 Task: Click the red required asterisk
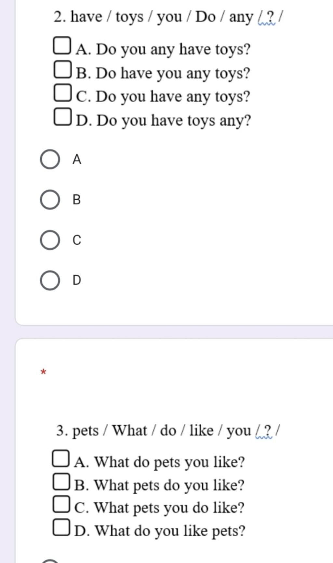(44, 372)
